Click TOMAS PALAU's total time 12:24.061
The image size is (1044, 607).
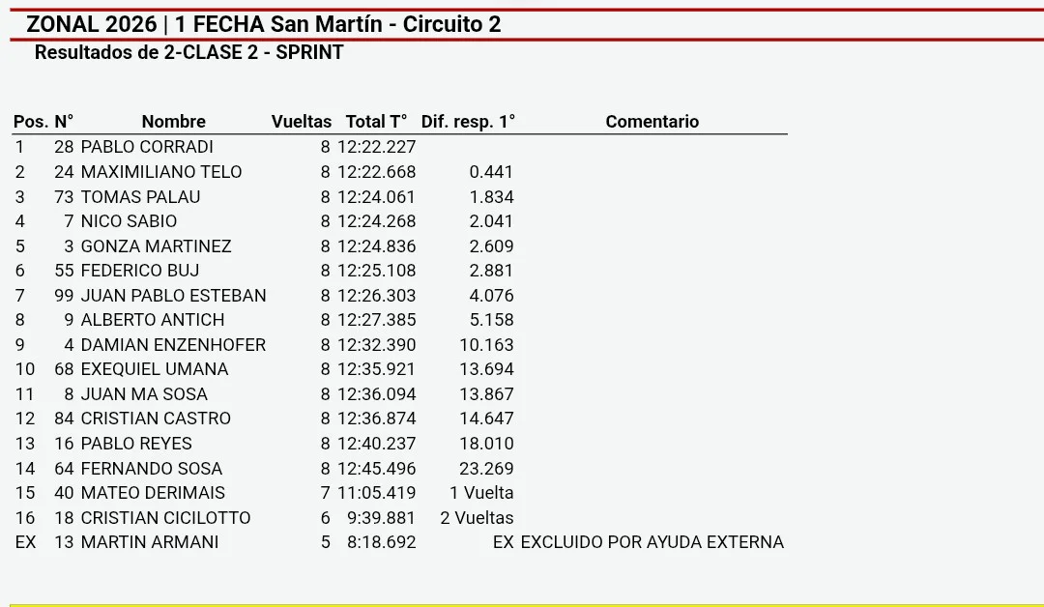(376, 197)
